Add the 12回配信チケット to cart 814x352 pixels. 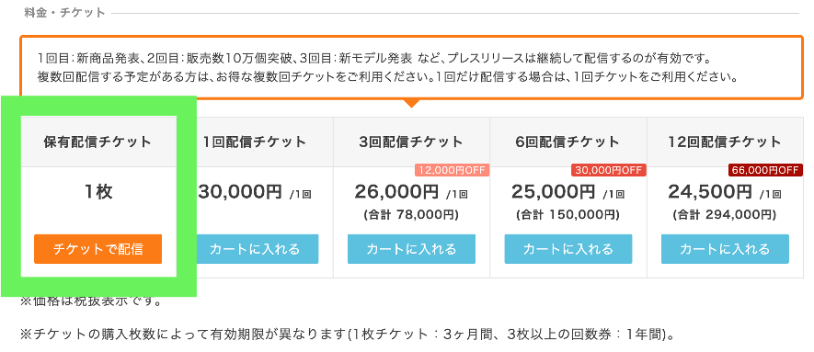pos(725,249)
